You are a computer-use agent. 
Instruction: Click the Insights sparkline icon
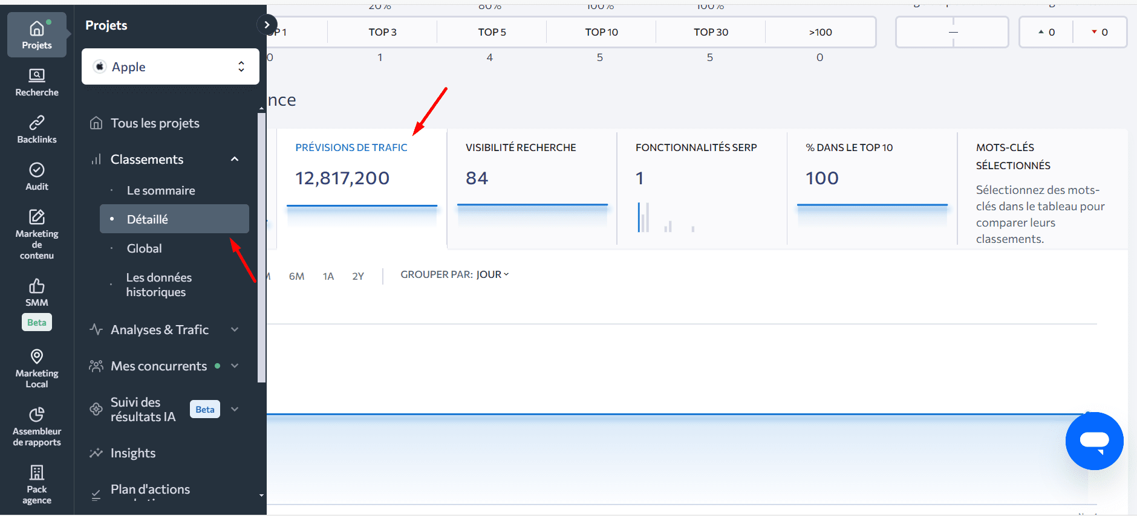click(x=96, y=453)
